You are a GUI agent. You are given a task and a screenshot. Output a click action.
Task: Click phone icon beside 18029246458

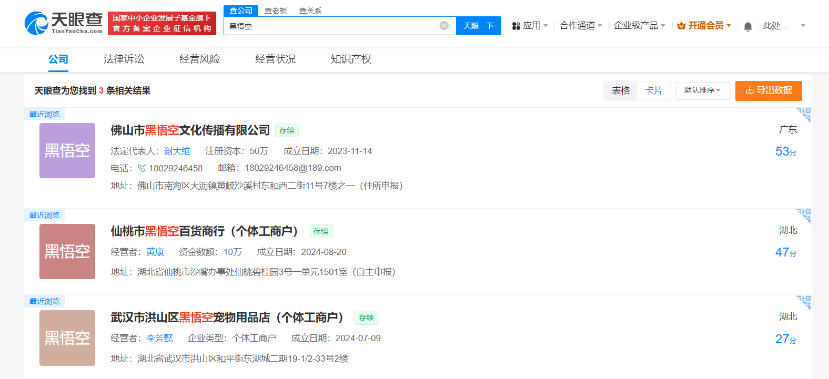[x=142, y=168]
